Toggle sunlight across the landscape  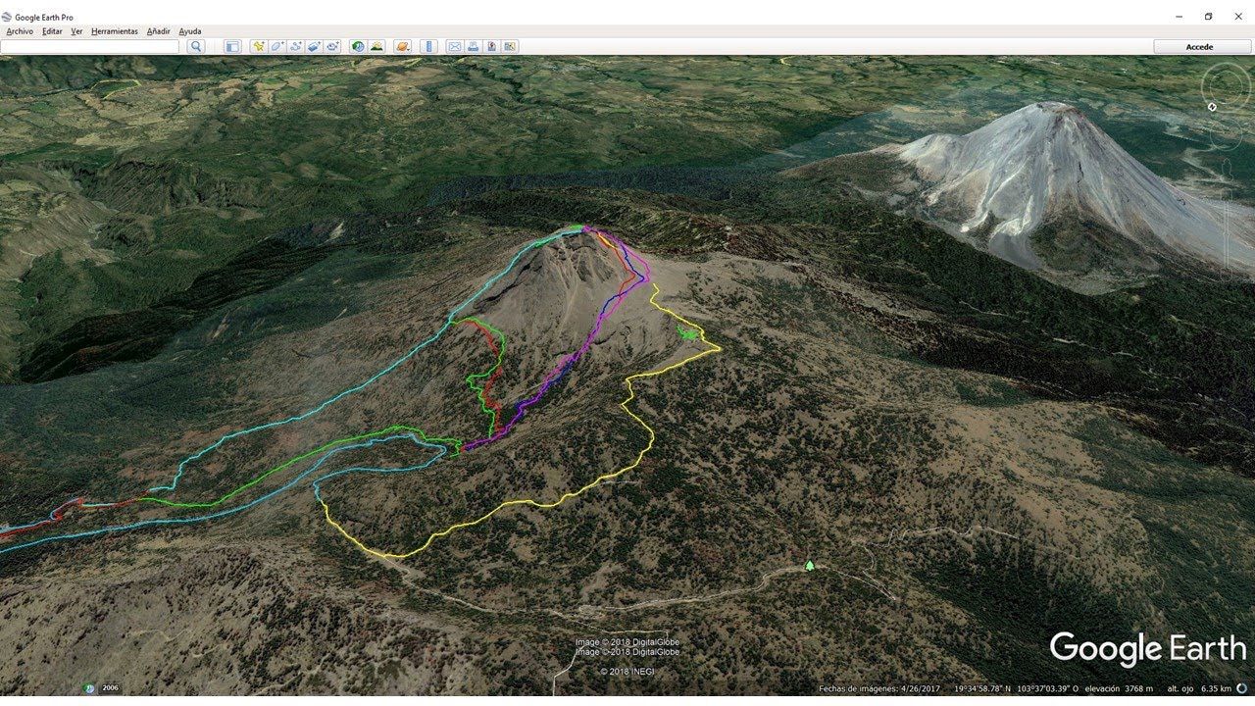(x=376, y=46)
